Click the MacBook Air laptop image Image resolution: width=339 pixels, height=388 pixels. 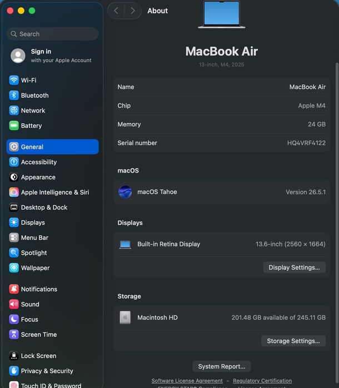(222, 14)
